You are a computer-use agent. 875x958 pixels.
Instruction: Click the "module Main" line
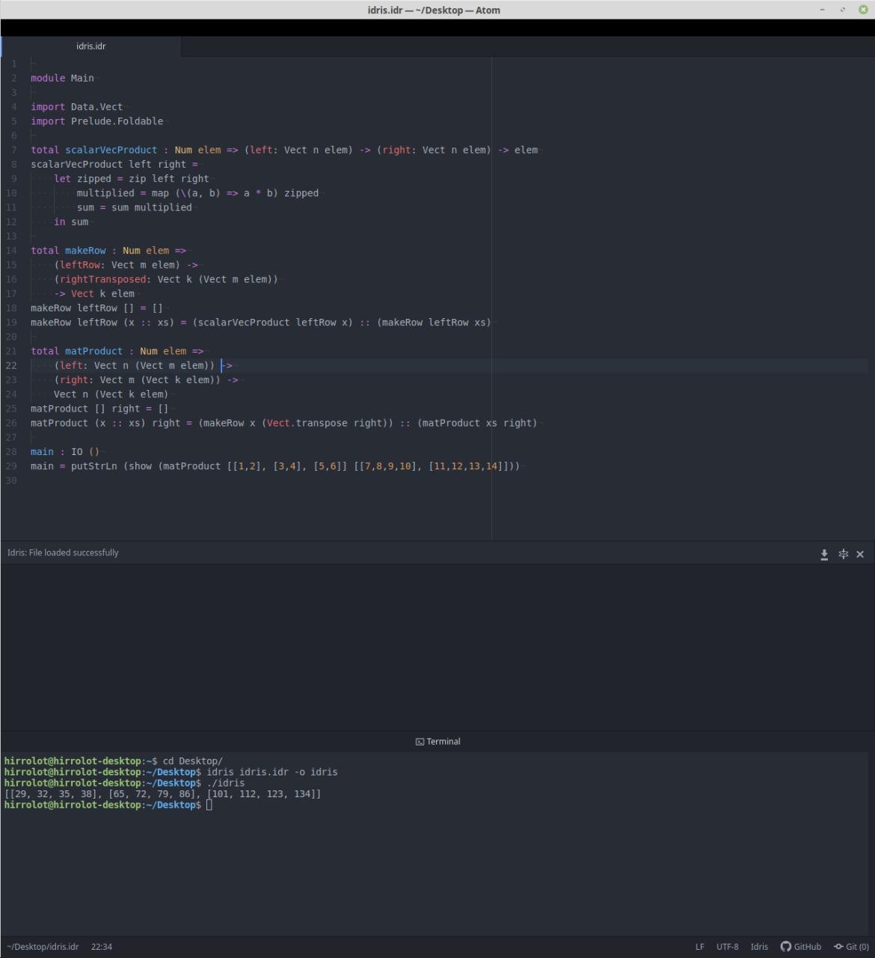click(x=62, y=78)
